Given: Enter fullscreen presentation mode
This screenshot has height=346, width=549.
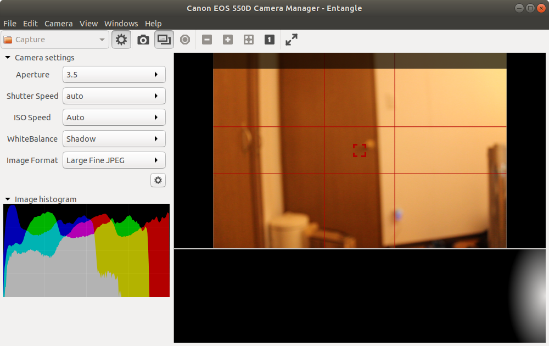Looking at the screenshot, I should [291, 40].
